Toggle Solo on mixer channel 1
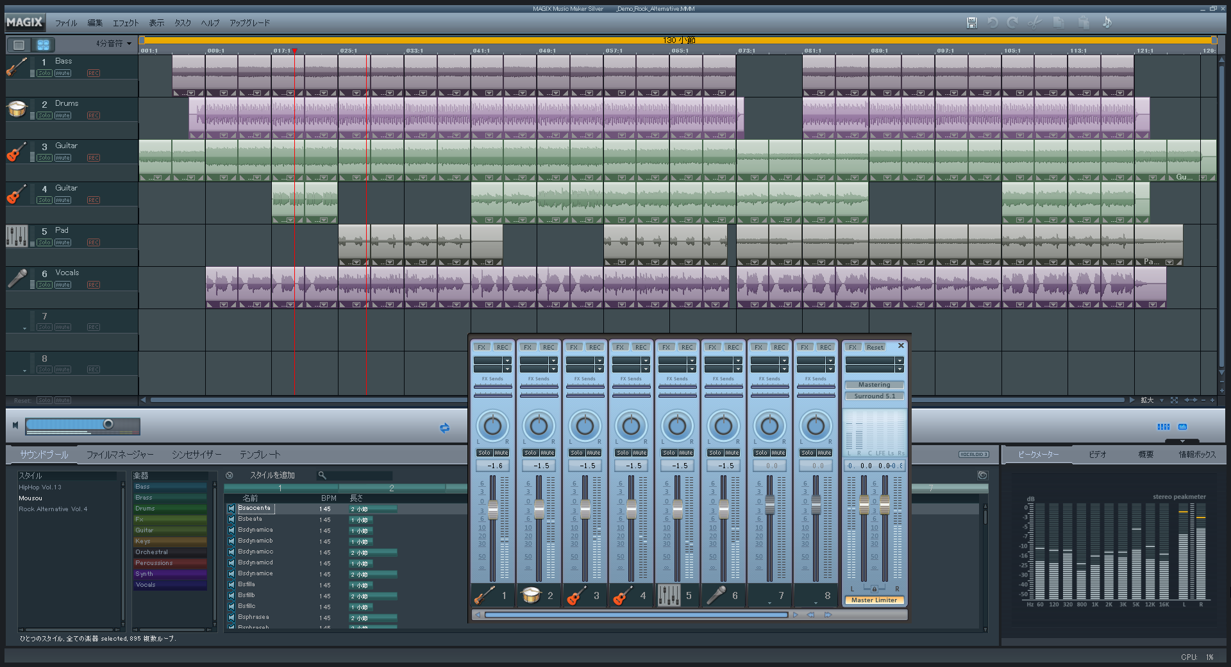 point(484,453)
